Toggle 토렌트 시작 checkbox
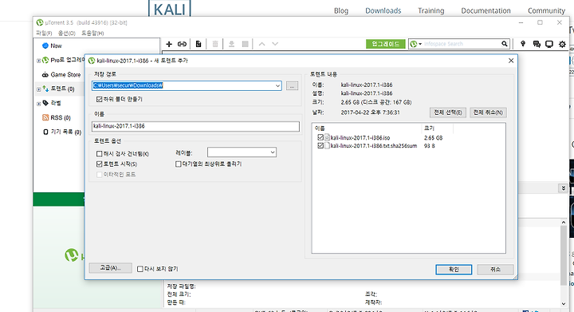The image size is (574, 312). (99, 164)
